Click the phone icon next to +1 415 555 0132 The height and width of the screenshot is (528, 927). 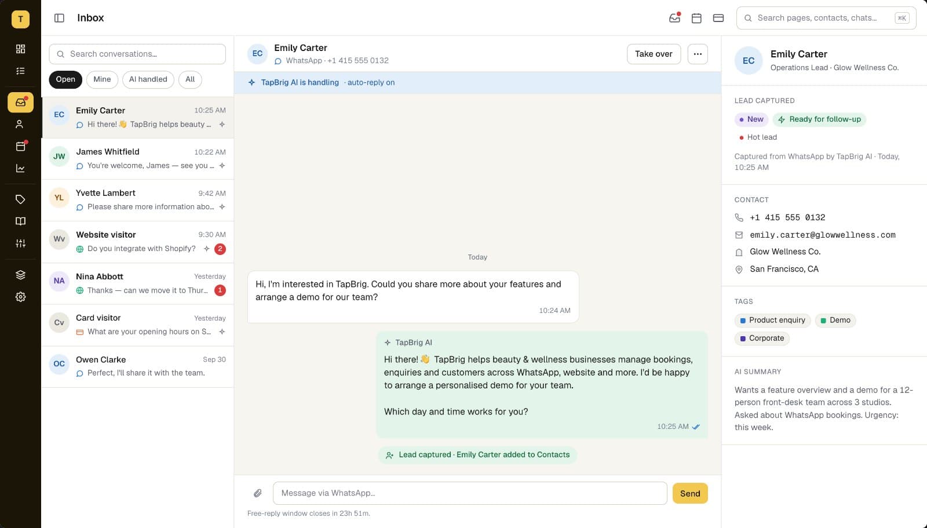pos(739,217)
